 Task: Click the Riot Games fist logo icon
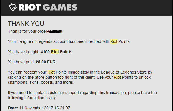[13, 7]
